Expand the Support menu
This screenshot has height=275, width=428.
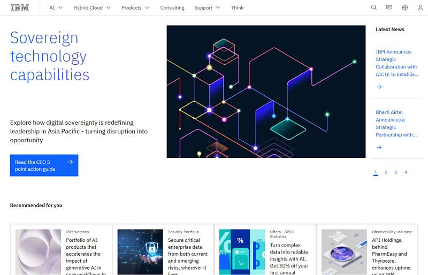[x=207, y=7]
